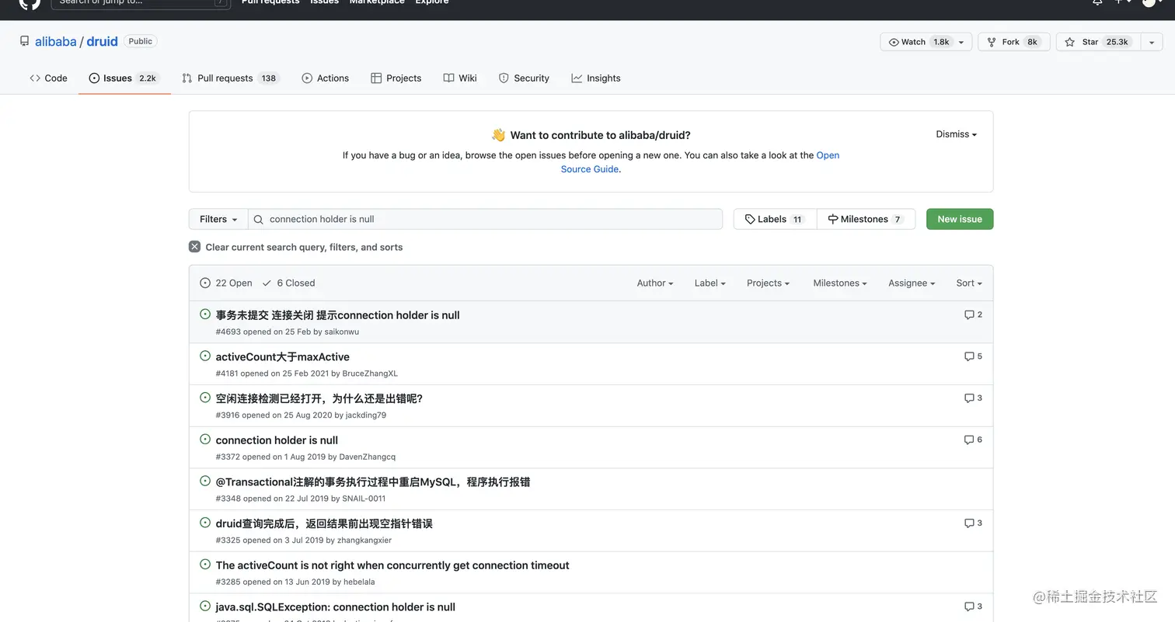Open the alibaba owner link

[56, 42]
